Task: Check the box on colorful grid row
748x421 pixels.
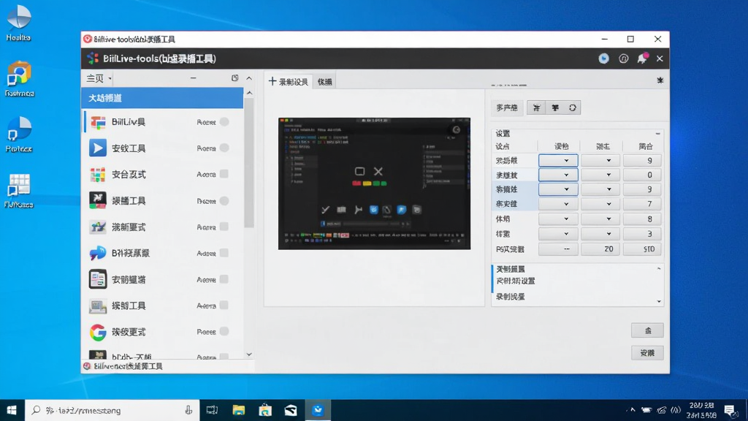Action: point(224,174)
